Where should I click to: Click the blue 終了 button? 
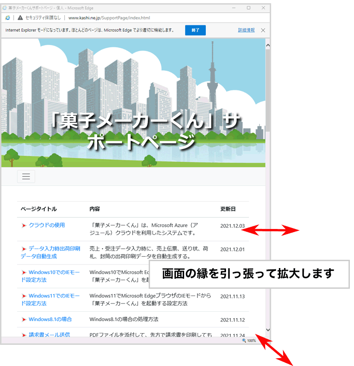(x=195, y=30)
